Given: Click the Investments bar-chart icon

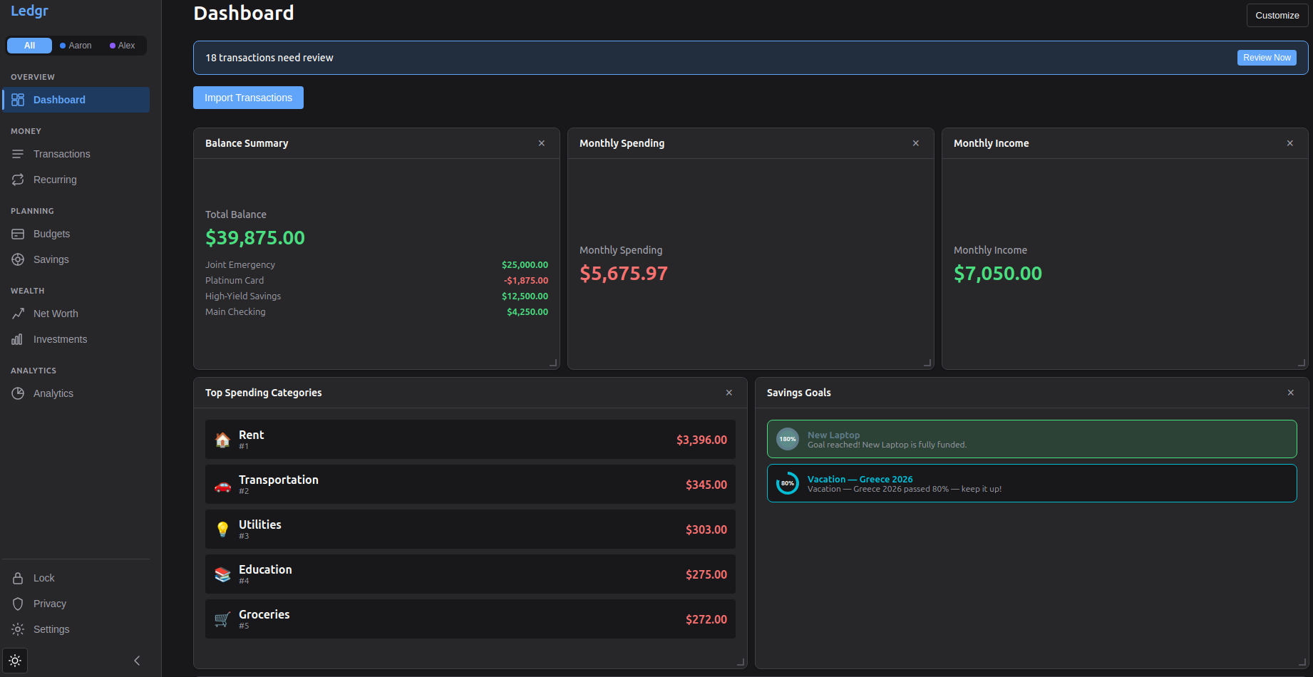Looking at the screenshot, I should (18, 339).
